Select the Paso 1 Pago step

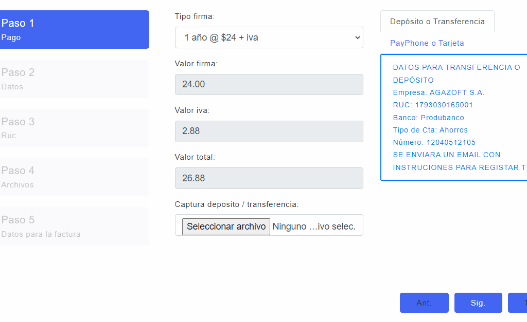coord(75,30)
